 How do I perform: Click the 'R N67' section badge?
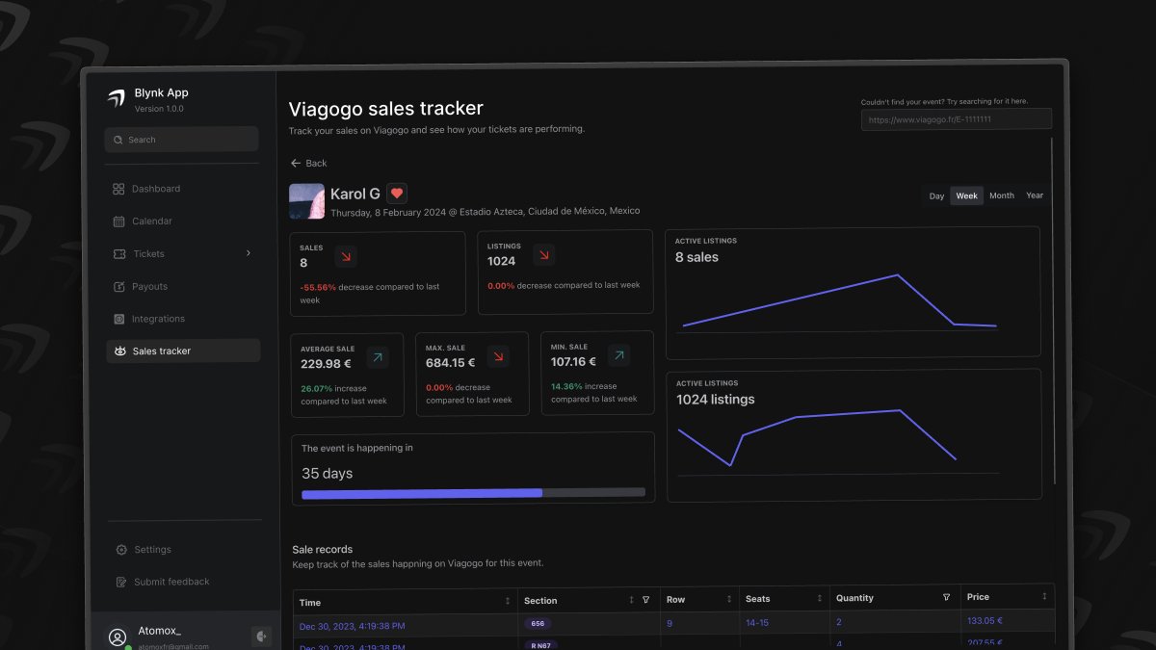(540, 645)
